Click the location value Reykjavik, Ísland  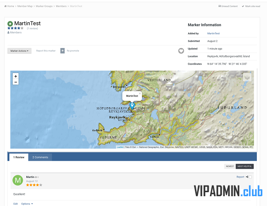pyautogui.click(x=228, y=56)
